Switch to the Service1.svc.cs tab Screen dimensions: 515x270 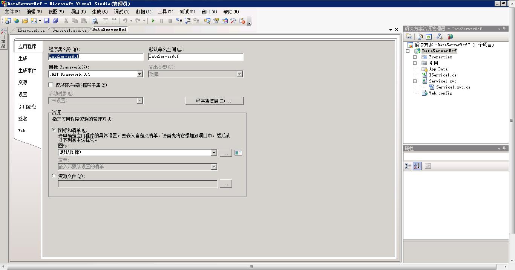[69, 30]
